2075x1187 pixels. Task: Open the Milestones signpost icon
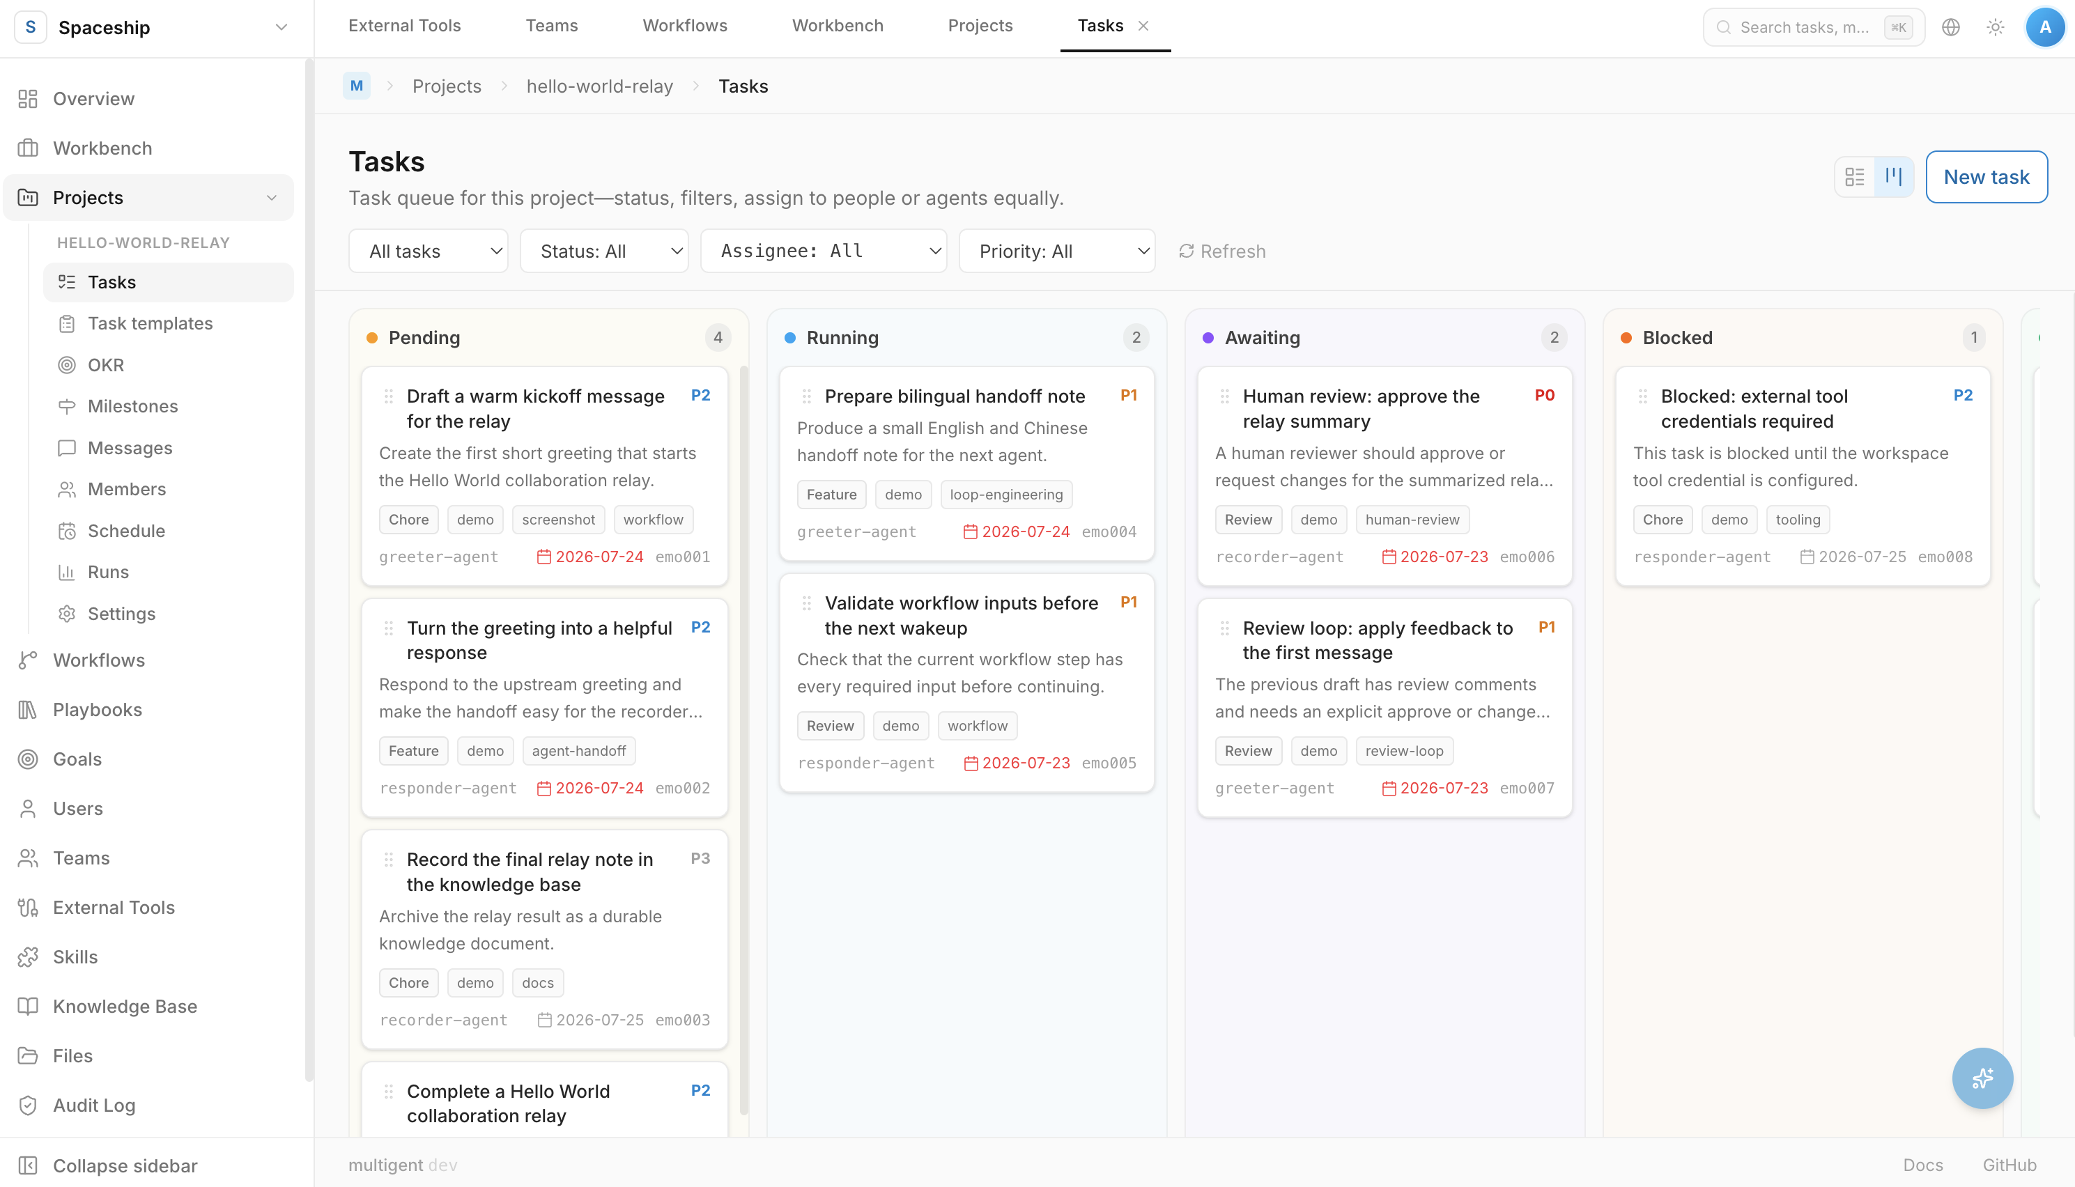67,406
